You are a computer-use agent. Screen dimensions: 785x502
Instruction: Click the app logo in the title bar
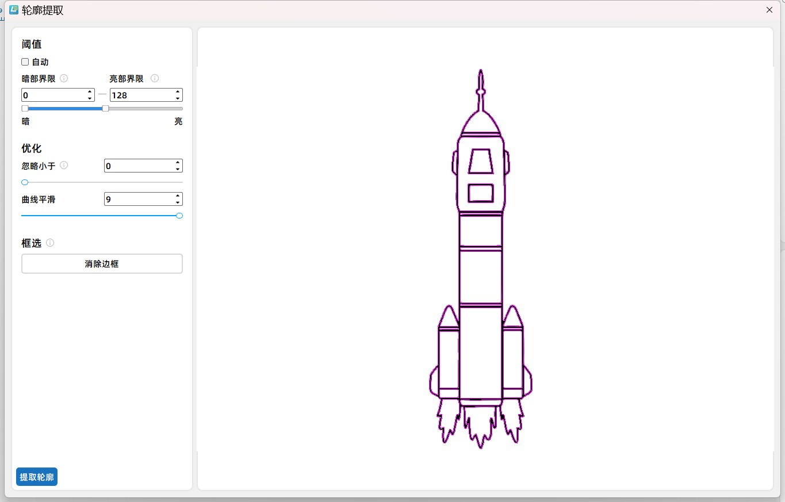[14, 10]
